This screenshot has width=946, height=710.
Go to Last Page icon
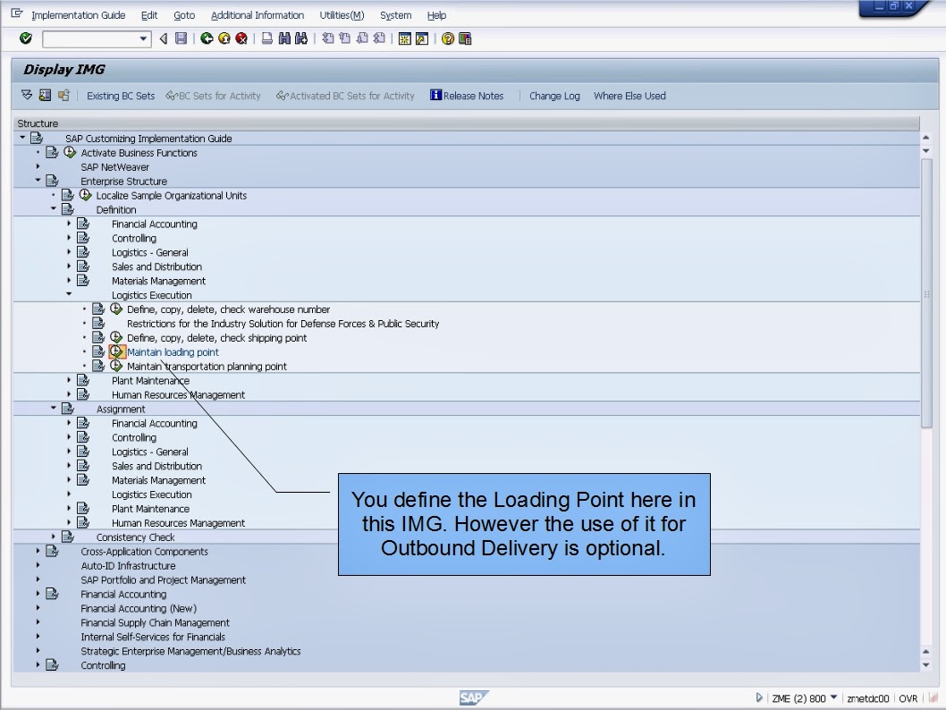(379, 38)
